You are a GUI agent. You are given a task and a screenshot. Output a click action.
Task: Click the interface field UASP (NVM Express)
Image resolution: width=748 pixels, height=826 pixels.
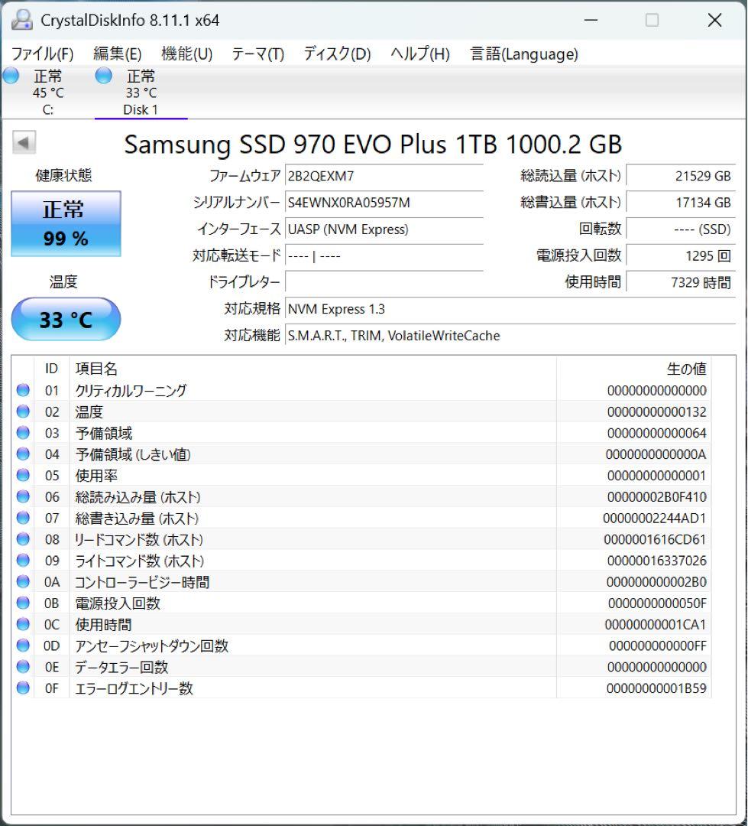tap(384, 229)
